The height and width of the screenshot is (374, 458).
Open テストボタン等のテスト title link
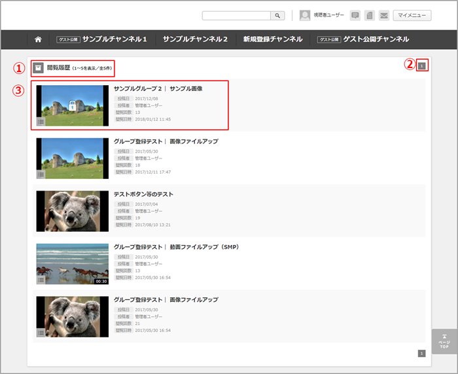click(143, 194)
